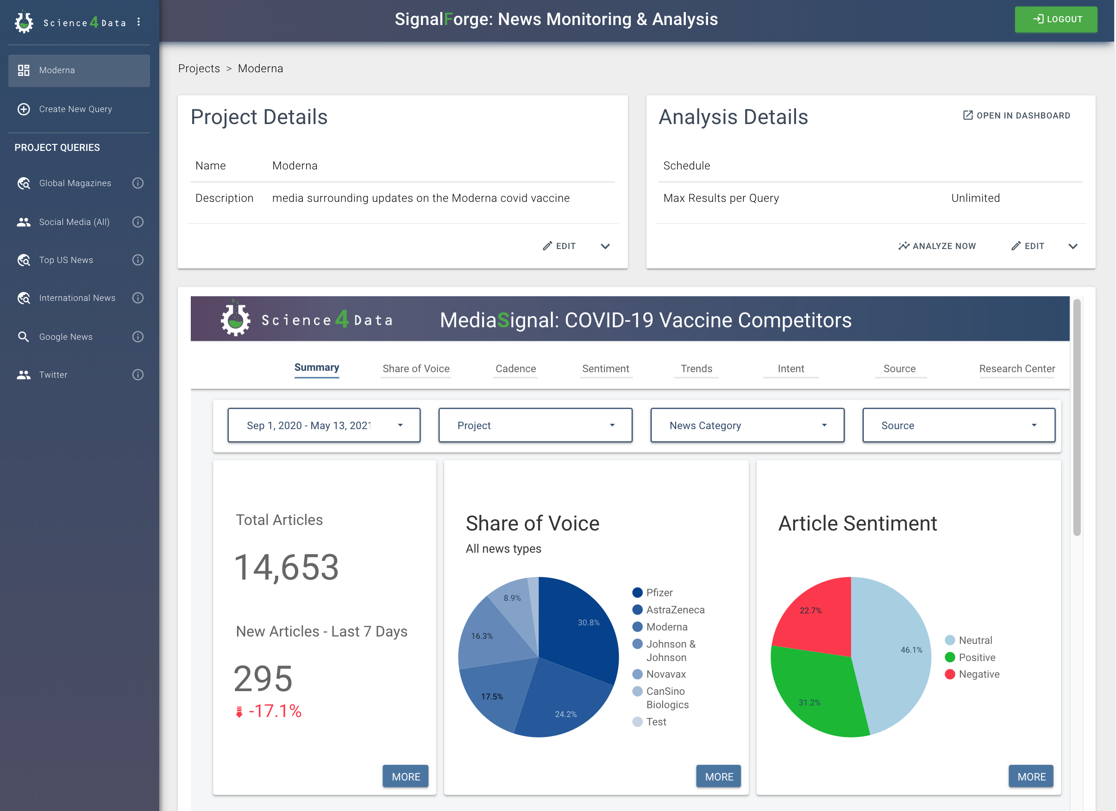Image resolution: width=1116 pixels, height=811 pixels.
Task: Click the green Logout button
Action: tap(1055, 19)
